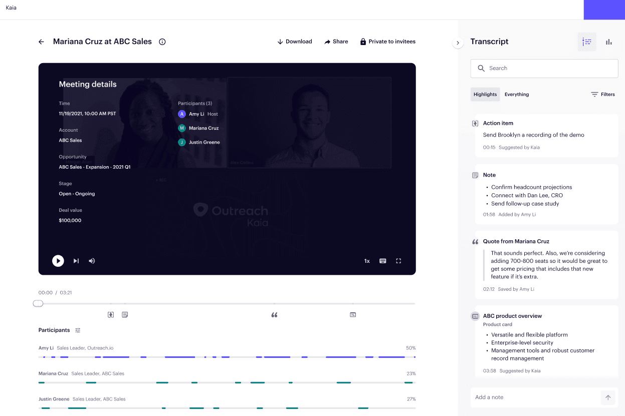
Task: Select the Everything tab
Action: pyautogui.click(x=517, y=94)
